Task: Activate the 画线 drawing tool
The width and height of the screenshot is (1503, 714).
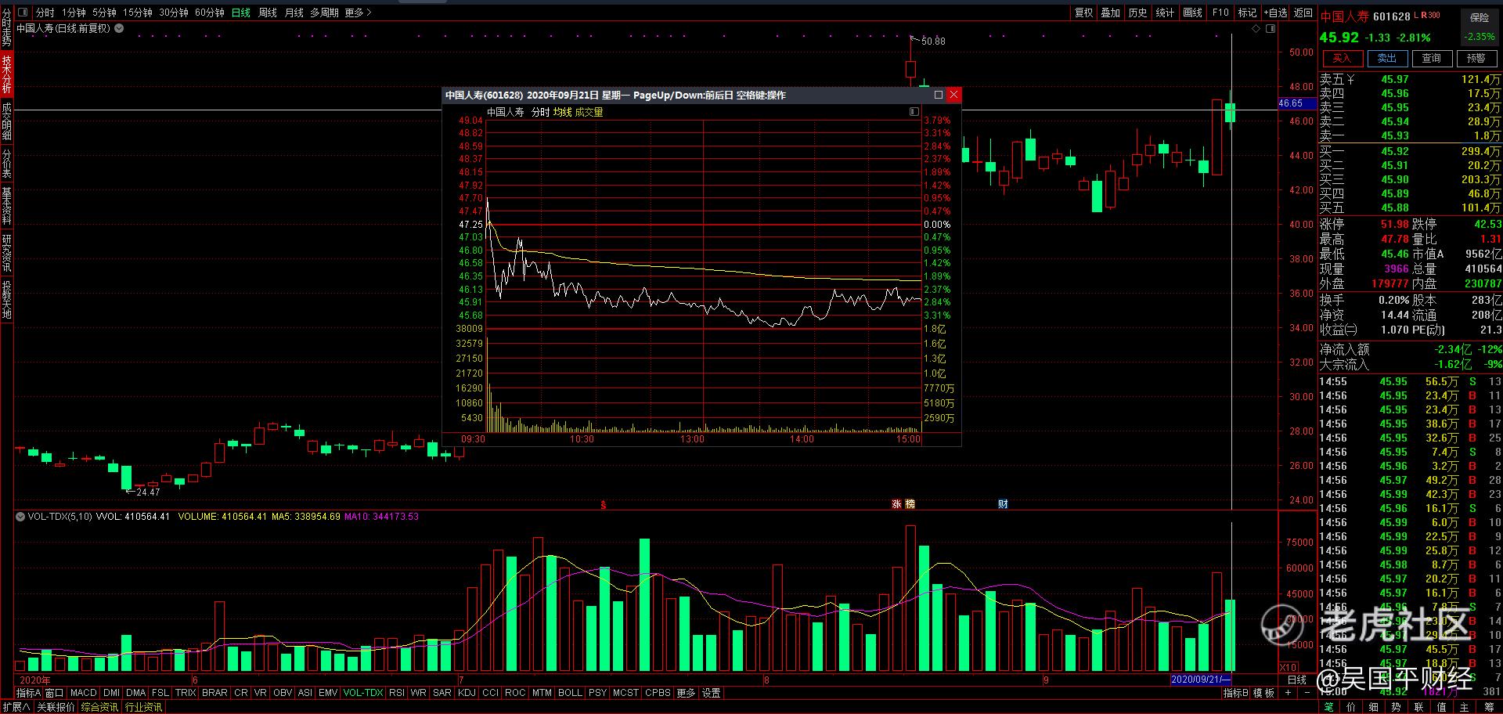Action: [1192, 13]
